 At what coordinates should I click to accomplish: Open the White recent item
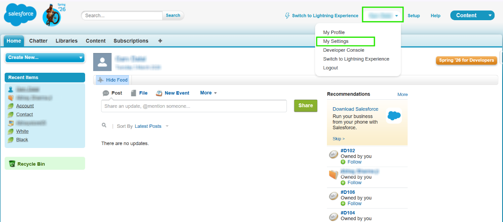click(x=22, y=132)
